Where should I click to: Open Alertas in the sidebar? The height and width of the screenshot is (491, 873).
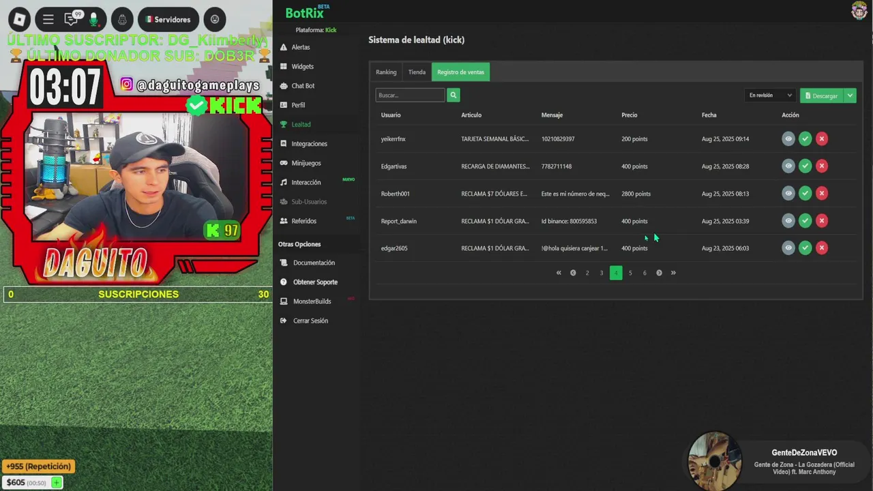click(301, 47)
